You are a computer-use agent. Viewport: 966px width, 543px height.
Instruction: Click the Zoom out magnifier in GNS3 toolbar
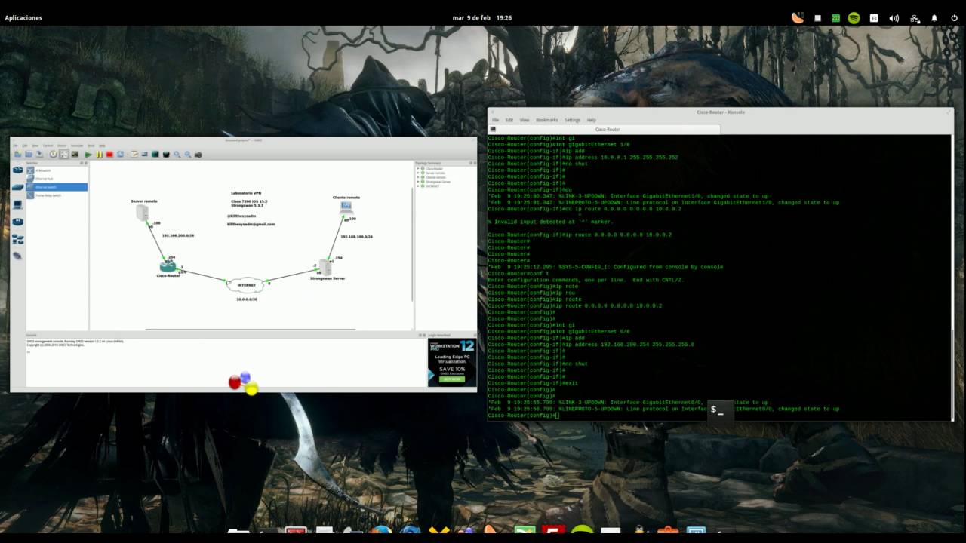point(188,155)
